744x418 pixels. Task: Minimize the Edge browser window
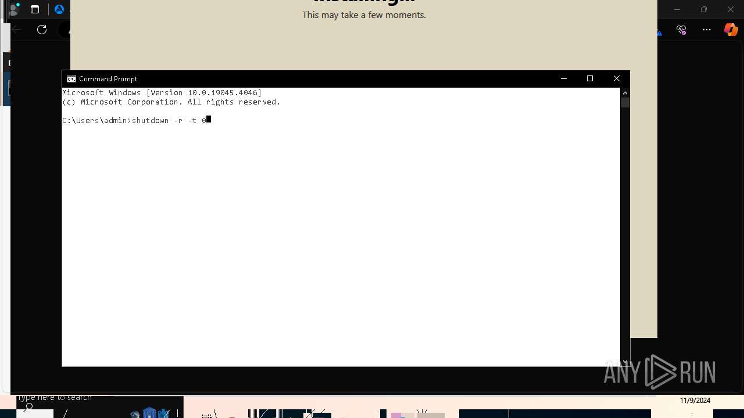click(677, 9)
